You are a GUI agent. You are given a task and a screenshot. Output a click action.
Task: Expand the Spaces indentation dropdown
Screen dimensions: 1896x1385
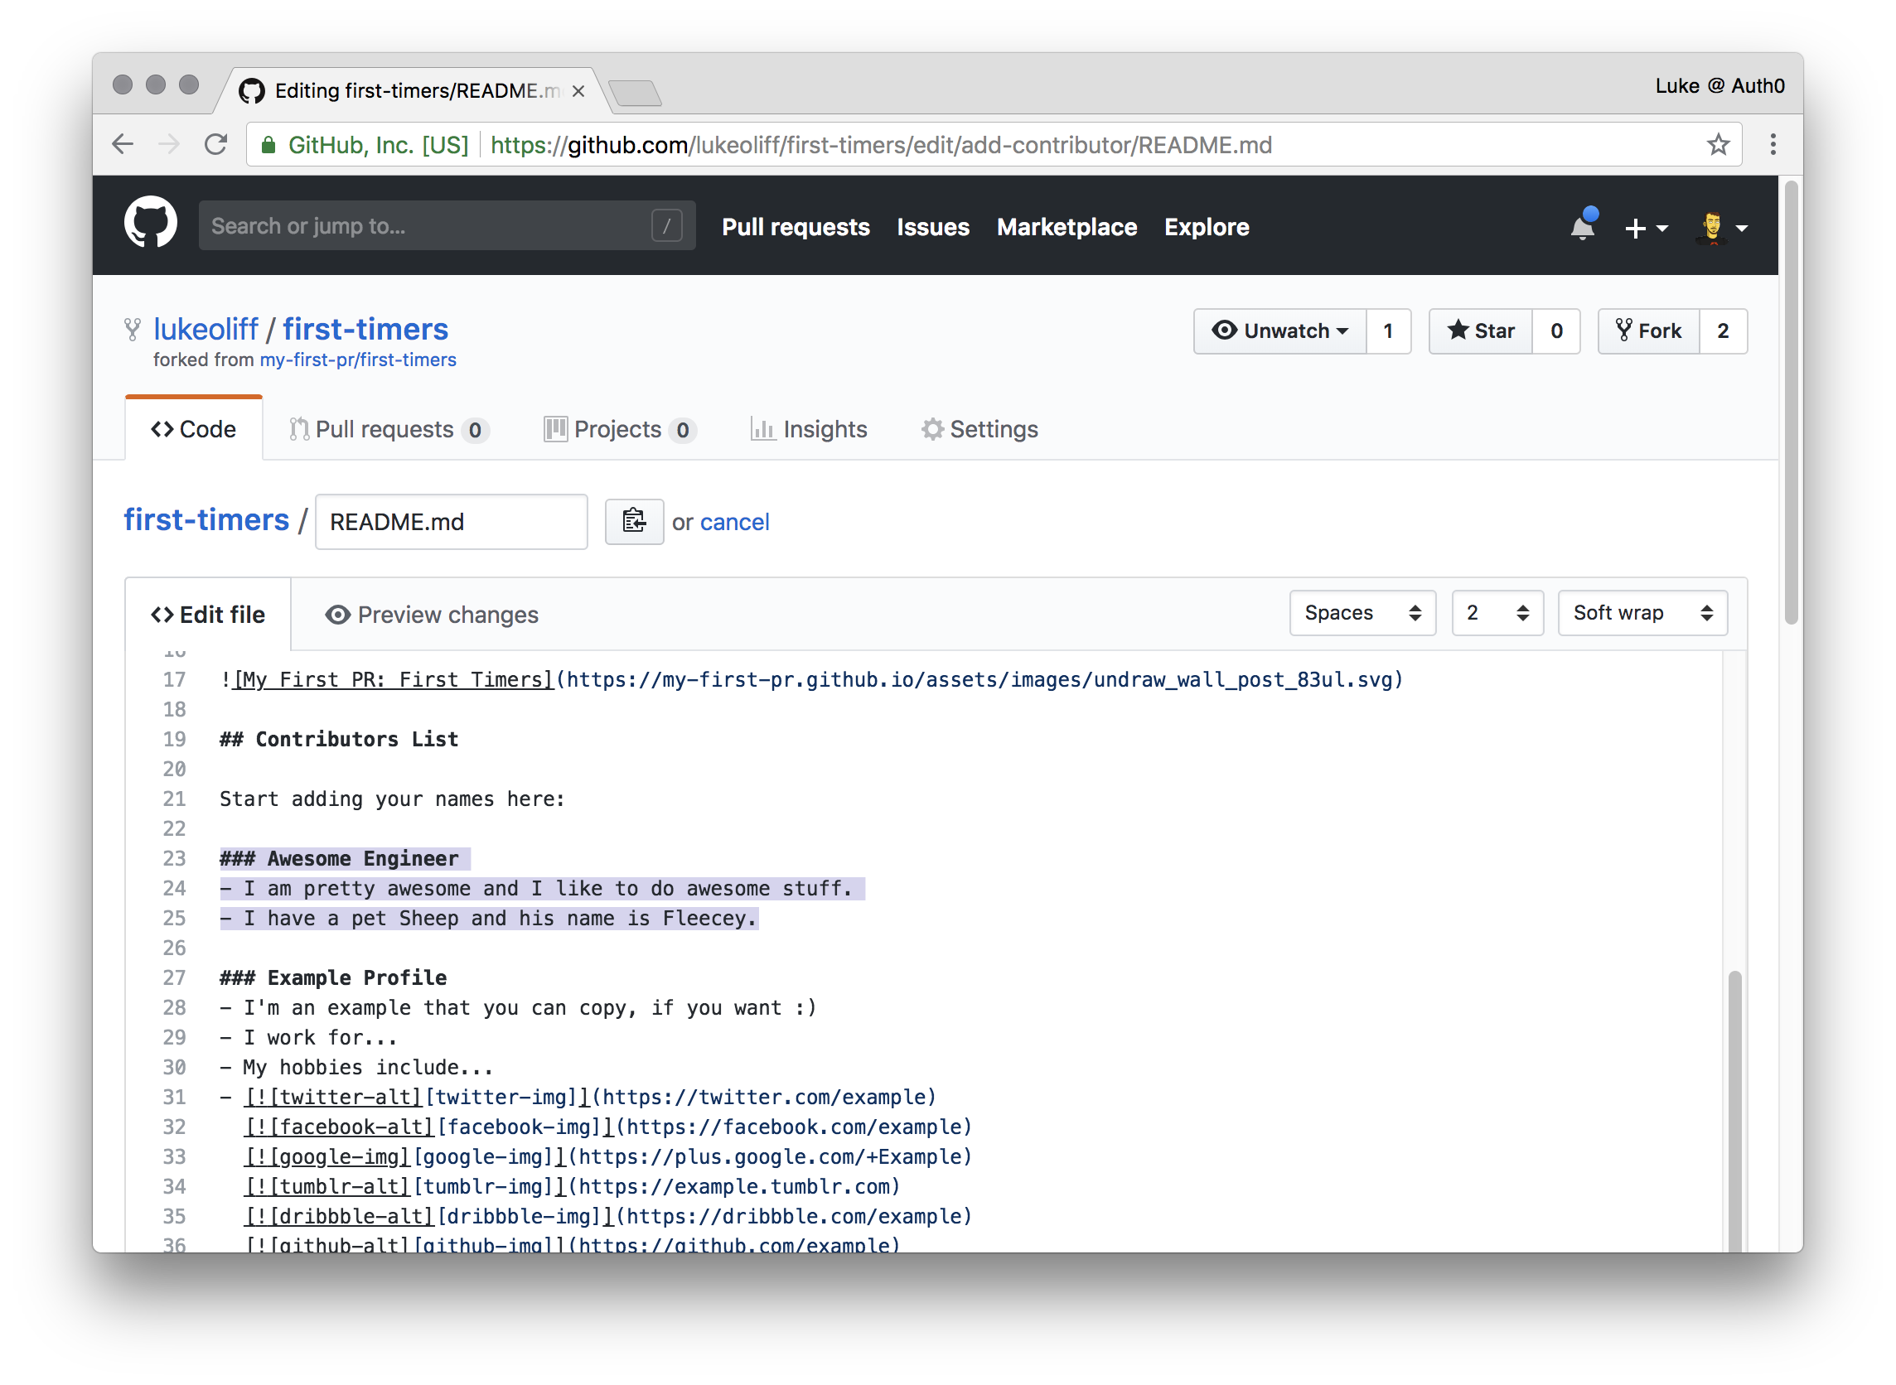(x=1356, y=614)
